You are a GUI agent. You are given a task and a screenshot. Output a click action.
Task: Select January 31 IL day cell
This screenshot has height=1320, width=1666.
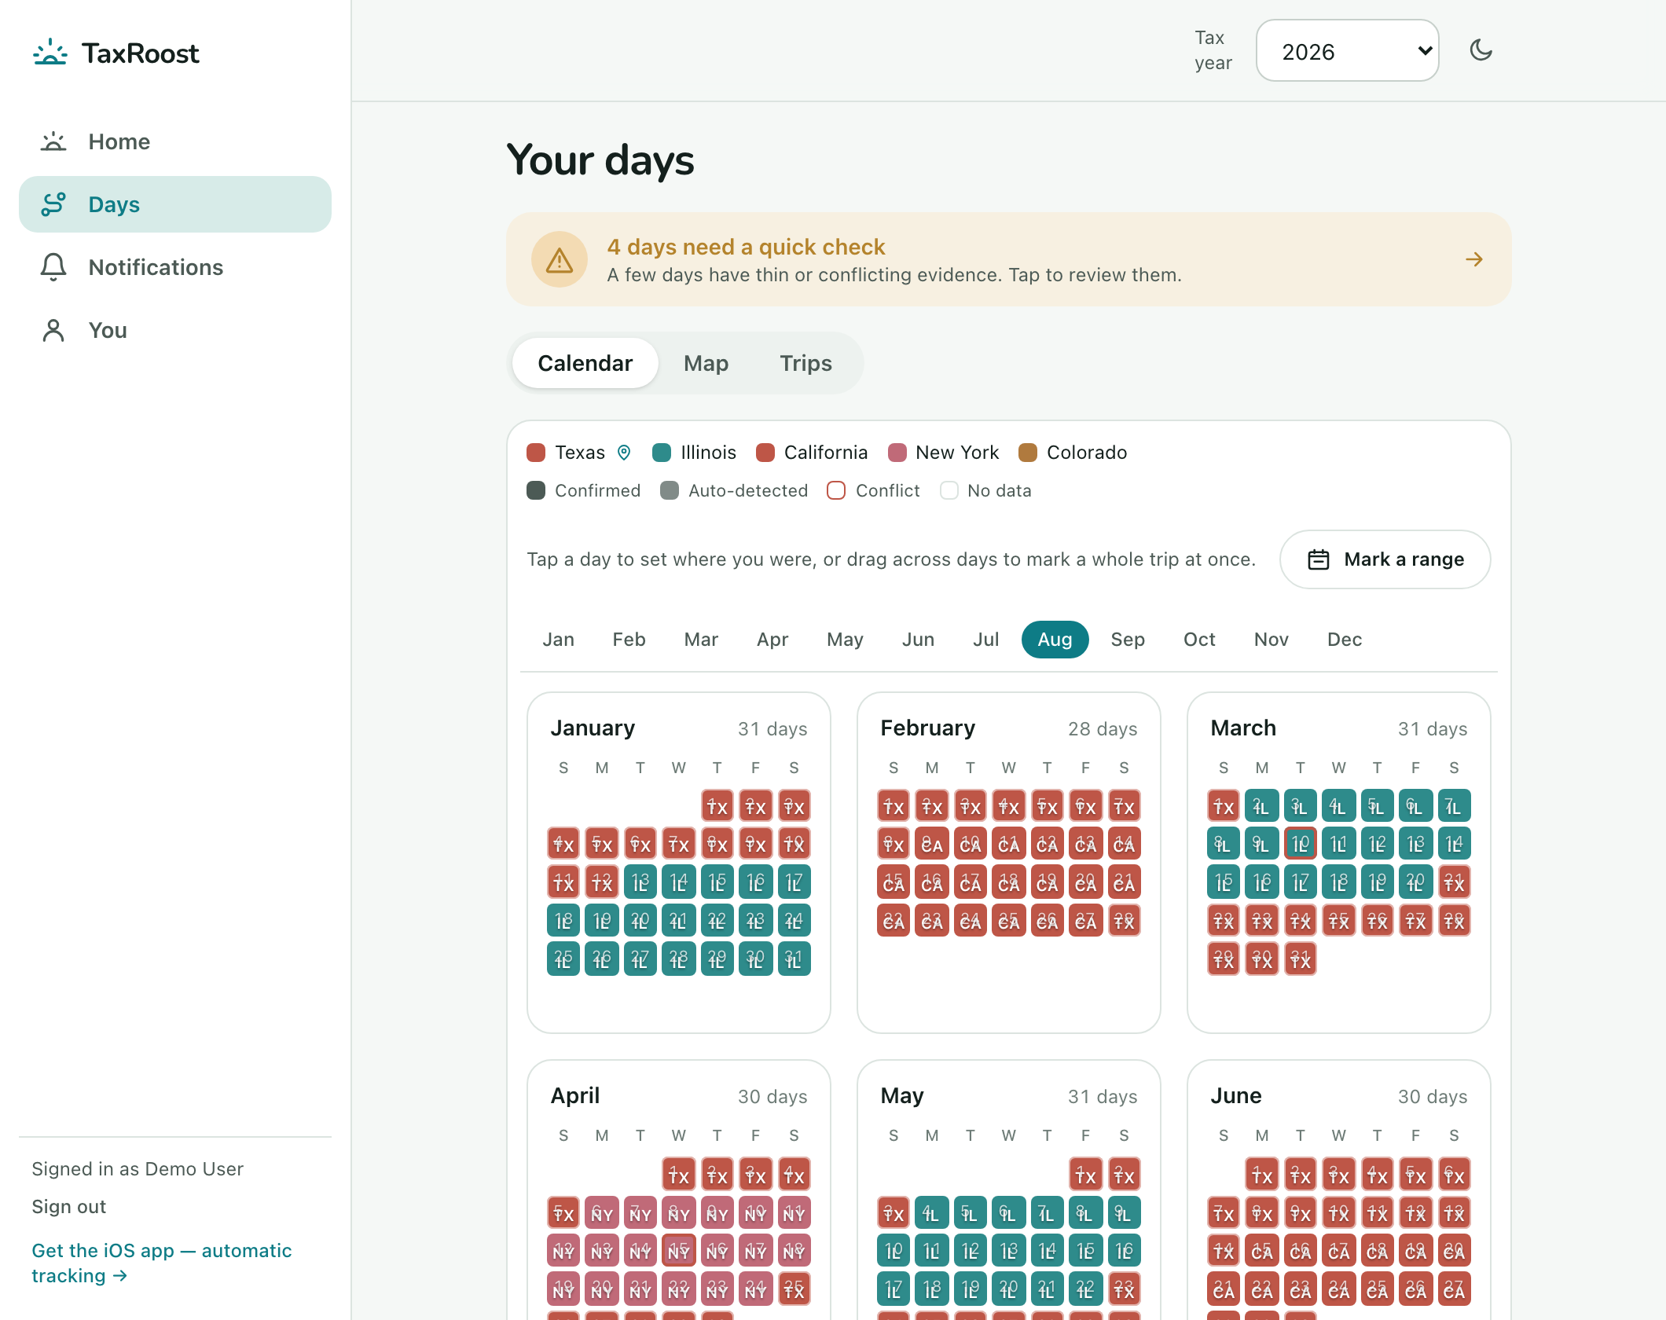[x=794, y=959]
